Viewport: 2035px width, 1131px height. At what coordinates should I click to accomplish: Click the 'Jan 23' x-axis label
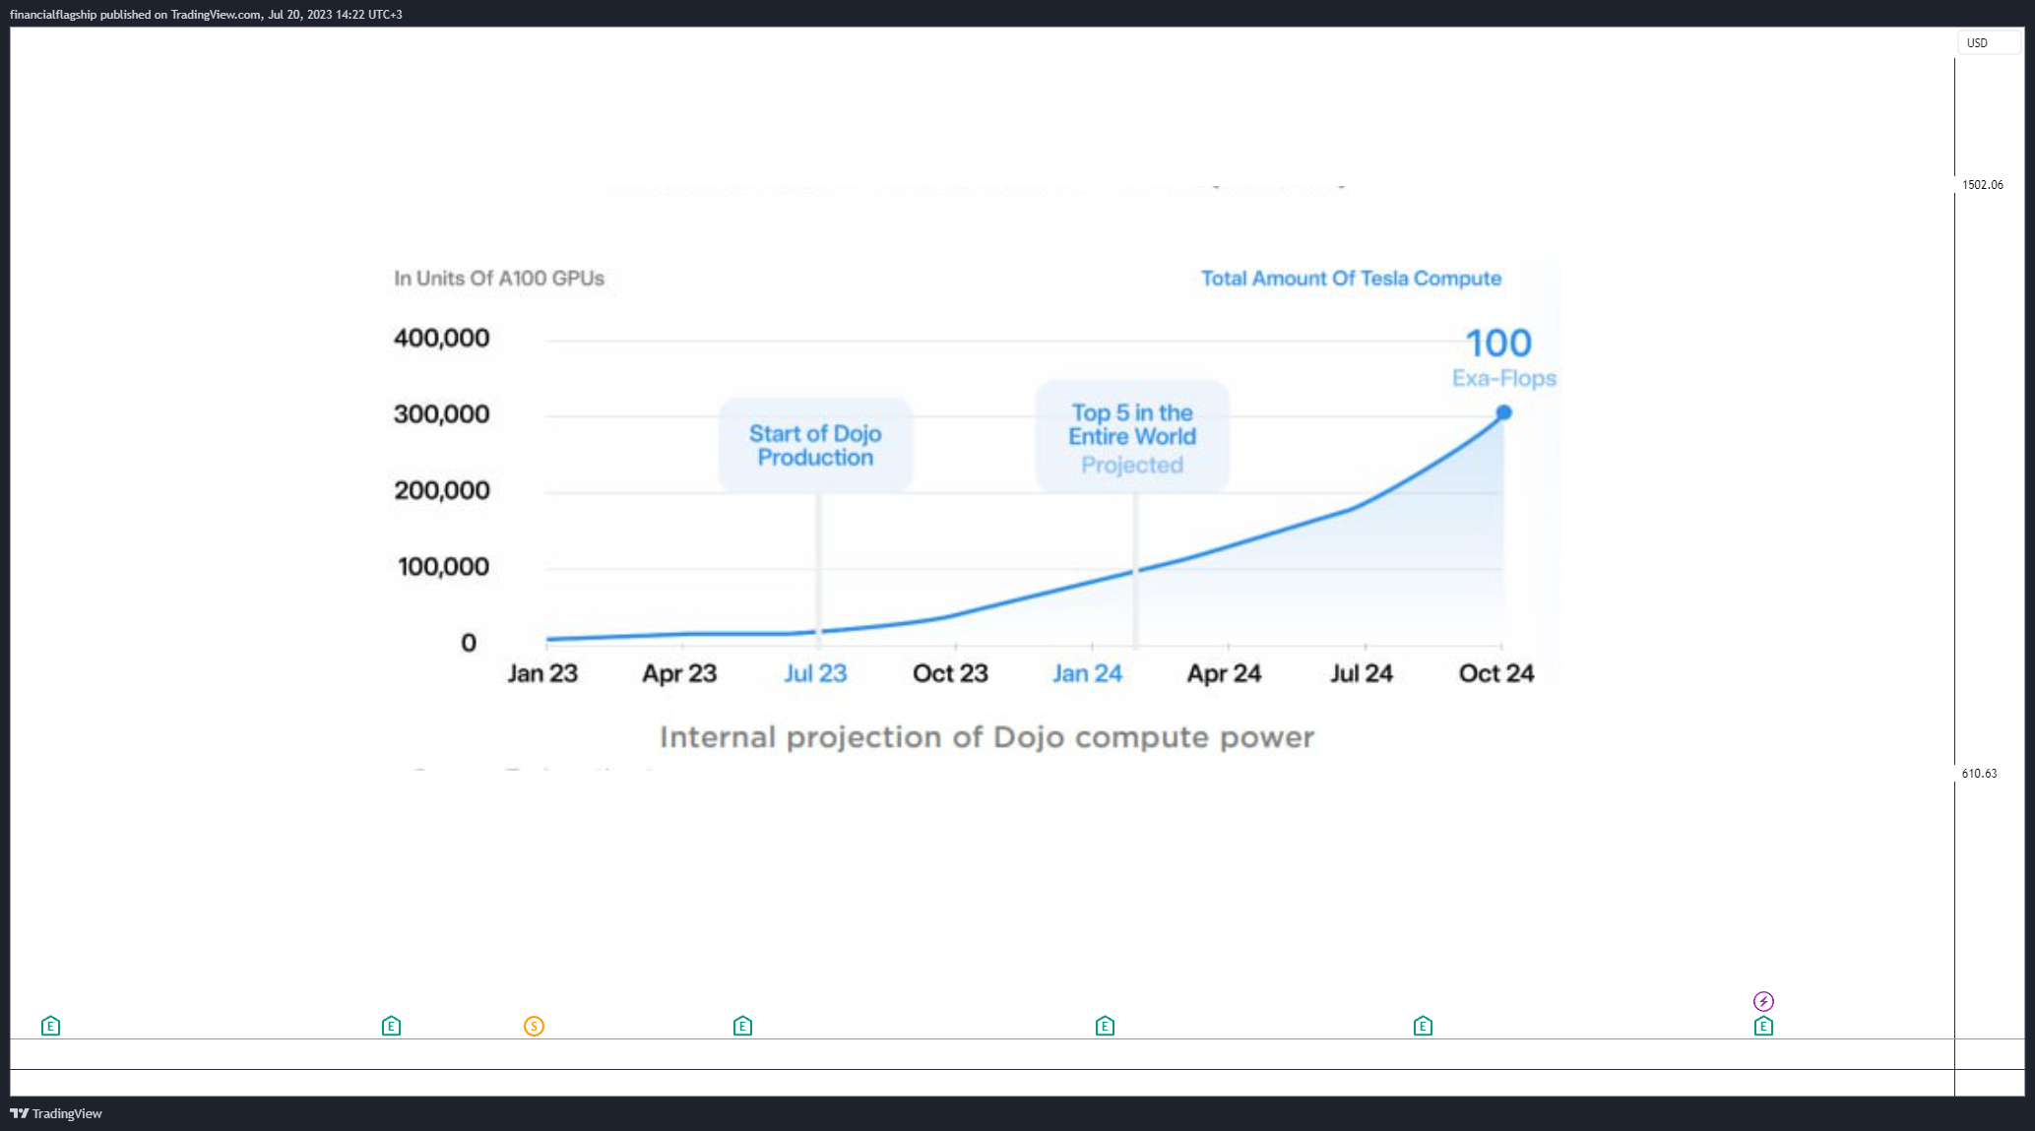[542, 673]
